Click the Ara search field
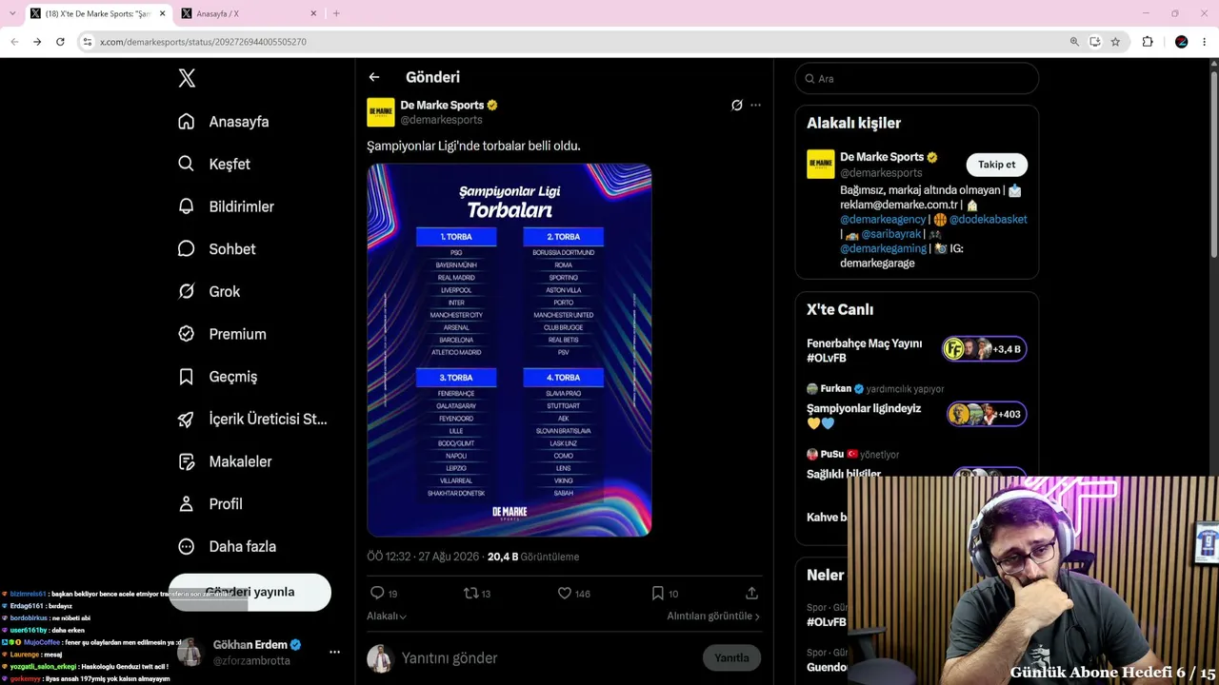Viewport: 1219px width, 685px height. tap(917, 79)
